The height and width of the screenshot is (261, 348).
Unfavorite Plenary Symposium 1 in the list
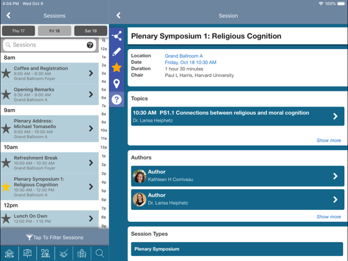coord(6,187)
